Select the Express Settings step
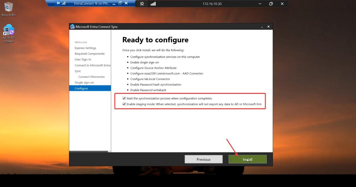Image resolution: width=356 pixels, height=187 pixels. 85,48
